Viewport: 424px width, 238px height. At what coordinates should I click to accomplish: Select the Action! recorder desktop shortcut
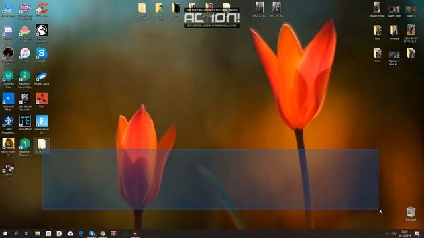[x=8, y=169]
